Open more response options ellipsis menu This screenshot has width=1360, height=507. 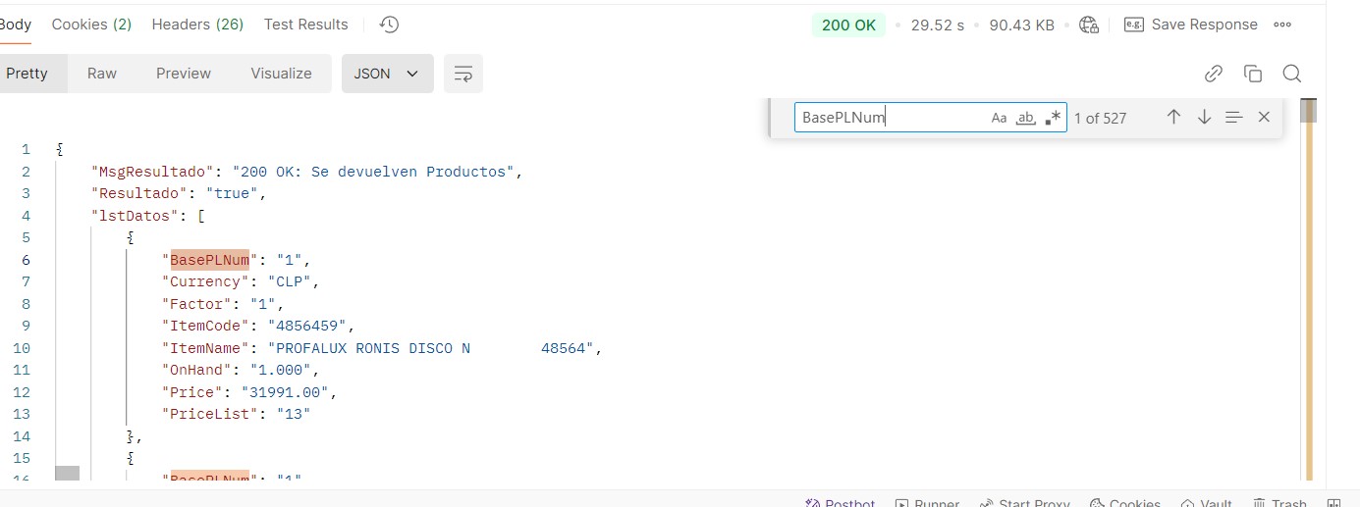[x=1281, y=25]
